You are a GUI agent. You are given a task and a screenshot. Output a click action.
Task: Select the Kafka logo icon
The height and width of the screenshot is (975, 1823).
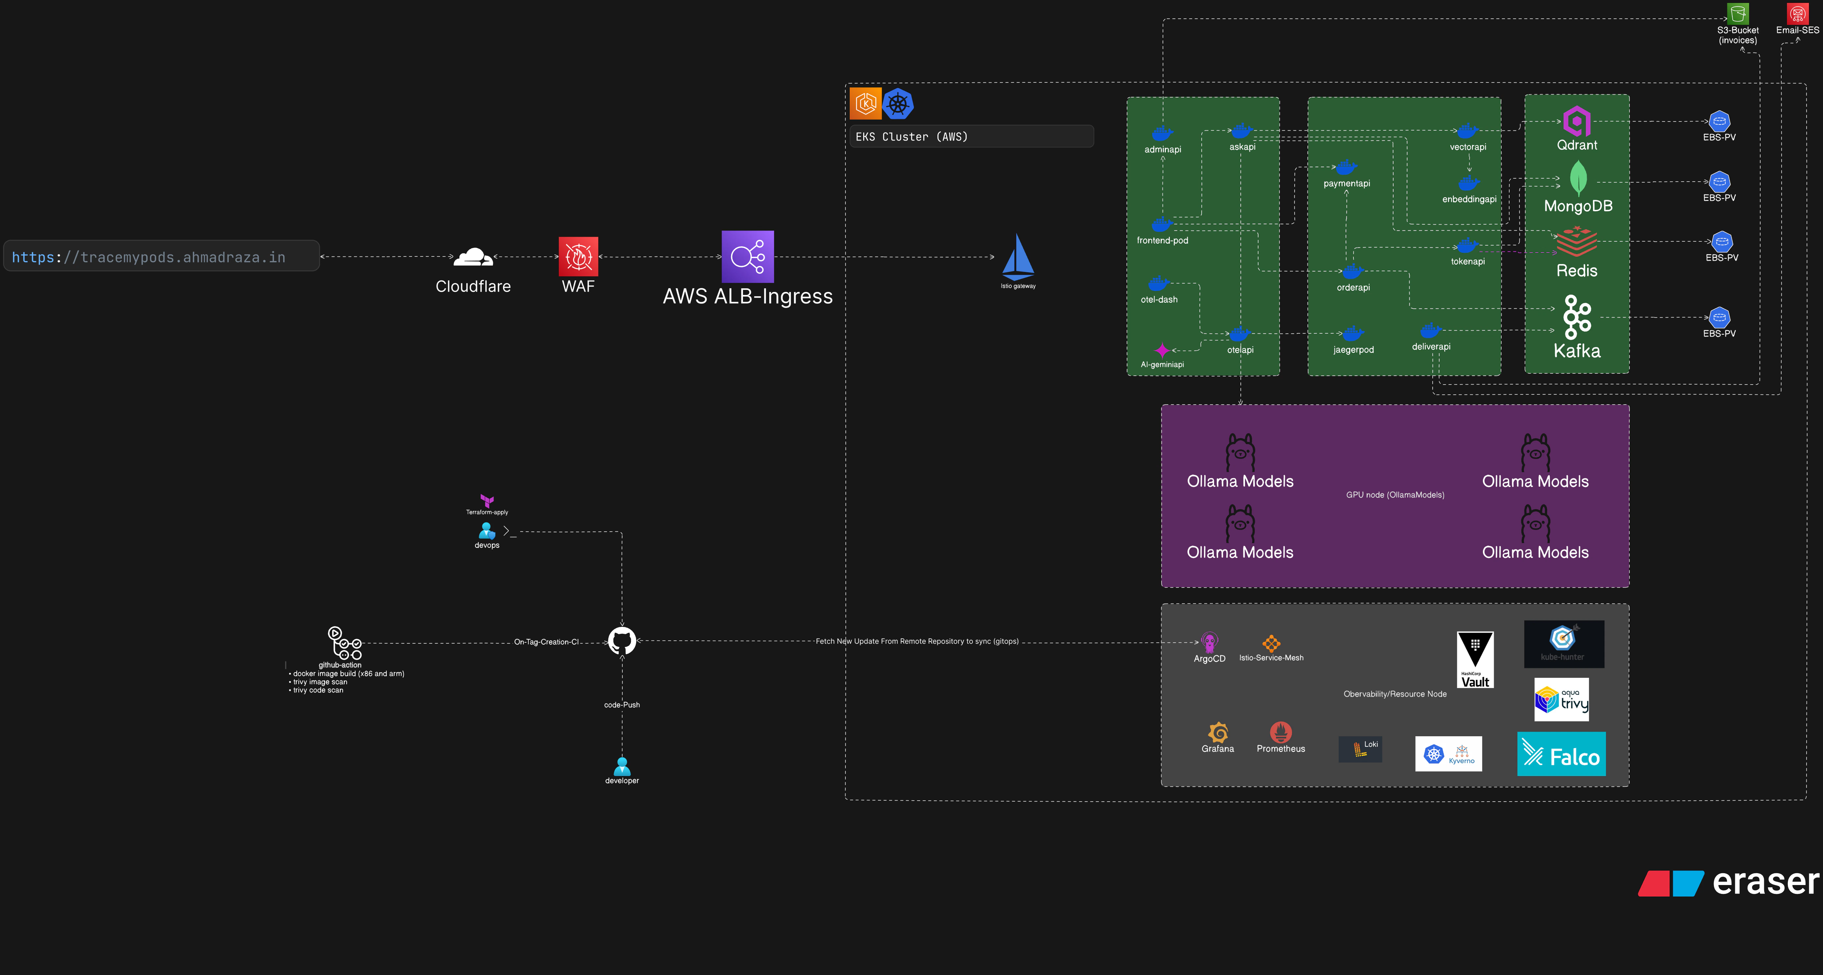tap(1577, 317)
